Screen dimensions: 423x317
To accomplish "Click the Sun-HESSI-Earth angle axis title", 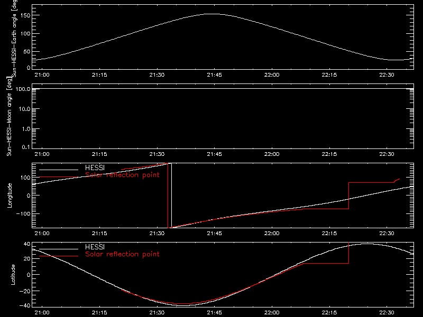I will 14,38.
